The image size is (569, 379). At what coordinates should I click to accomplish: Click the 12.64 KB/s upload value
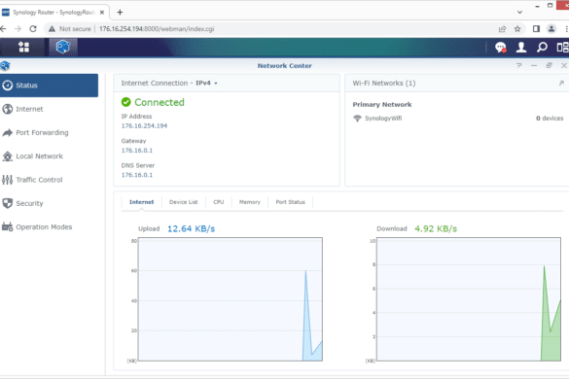coord(191,228)
